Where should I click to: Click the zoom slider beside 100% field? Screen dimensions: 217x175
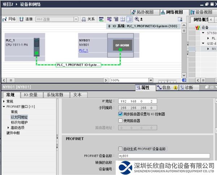[167, 80]
